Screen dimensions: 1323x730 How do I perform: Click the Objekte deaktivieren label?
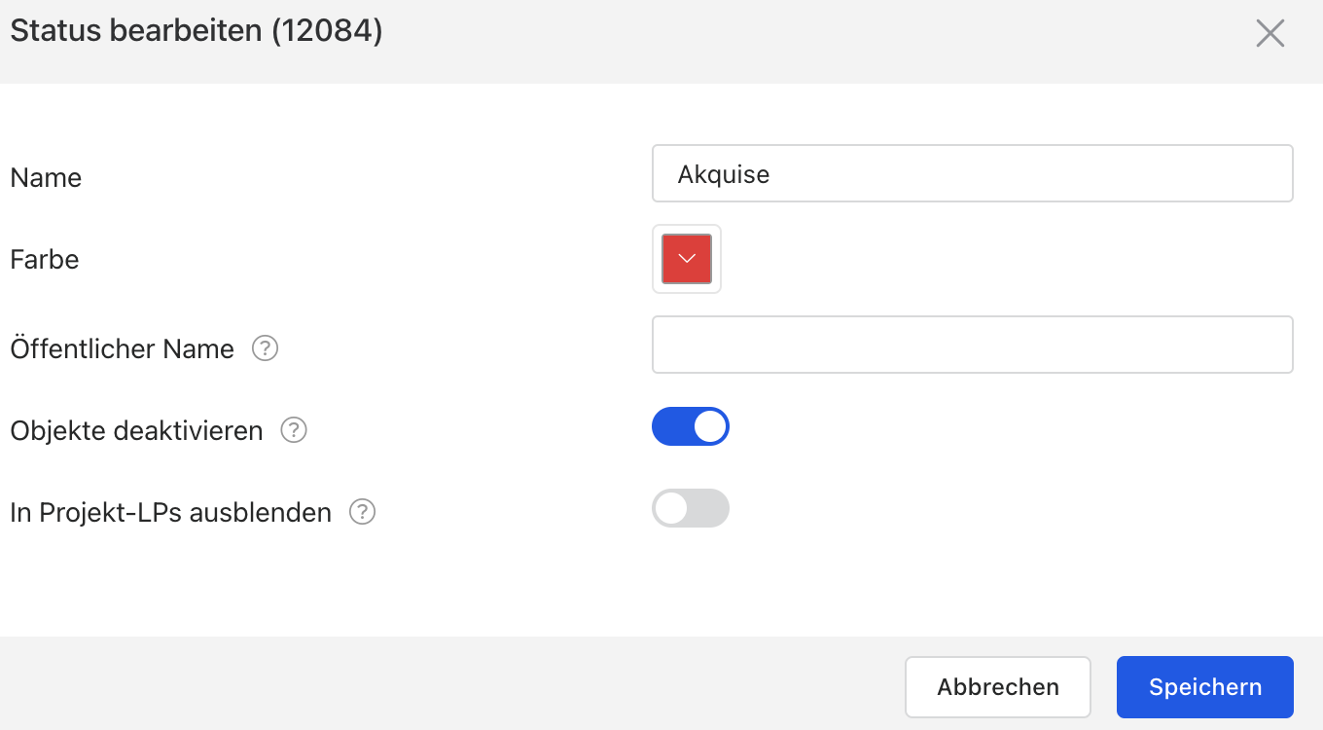coord(137,431)
